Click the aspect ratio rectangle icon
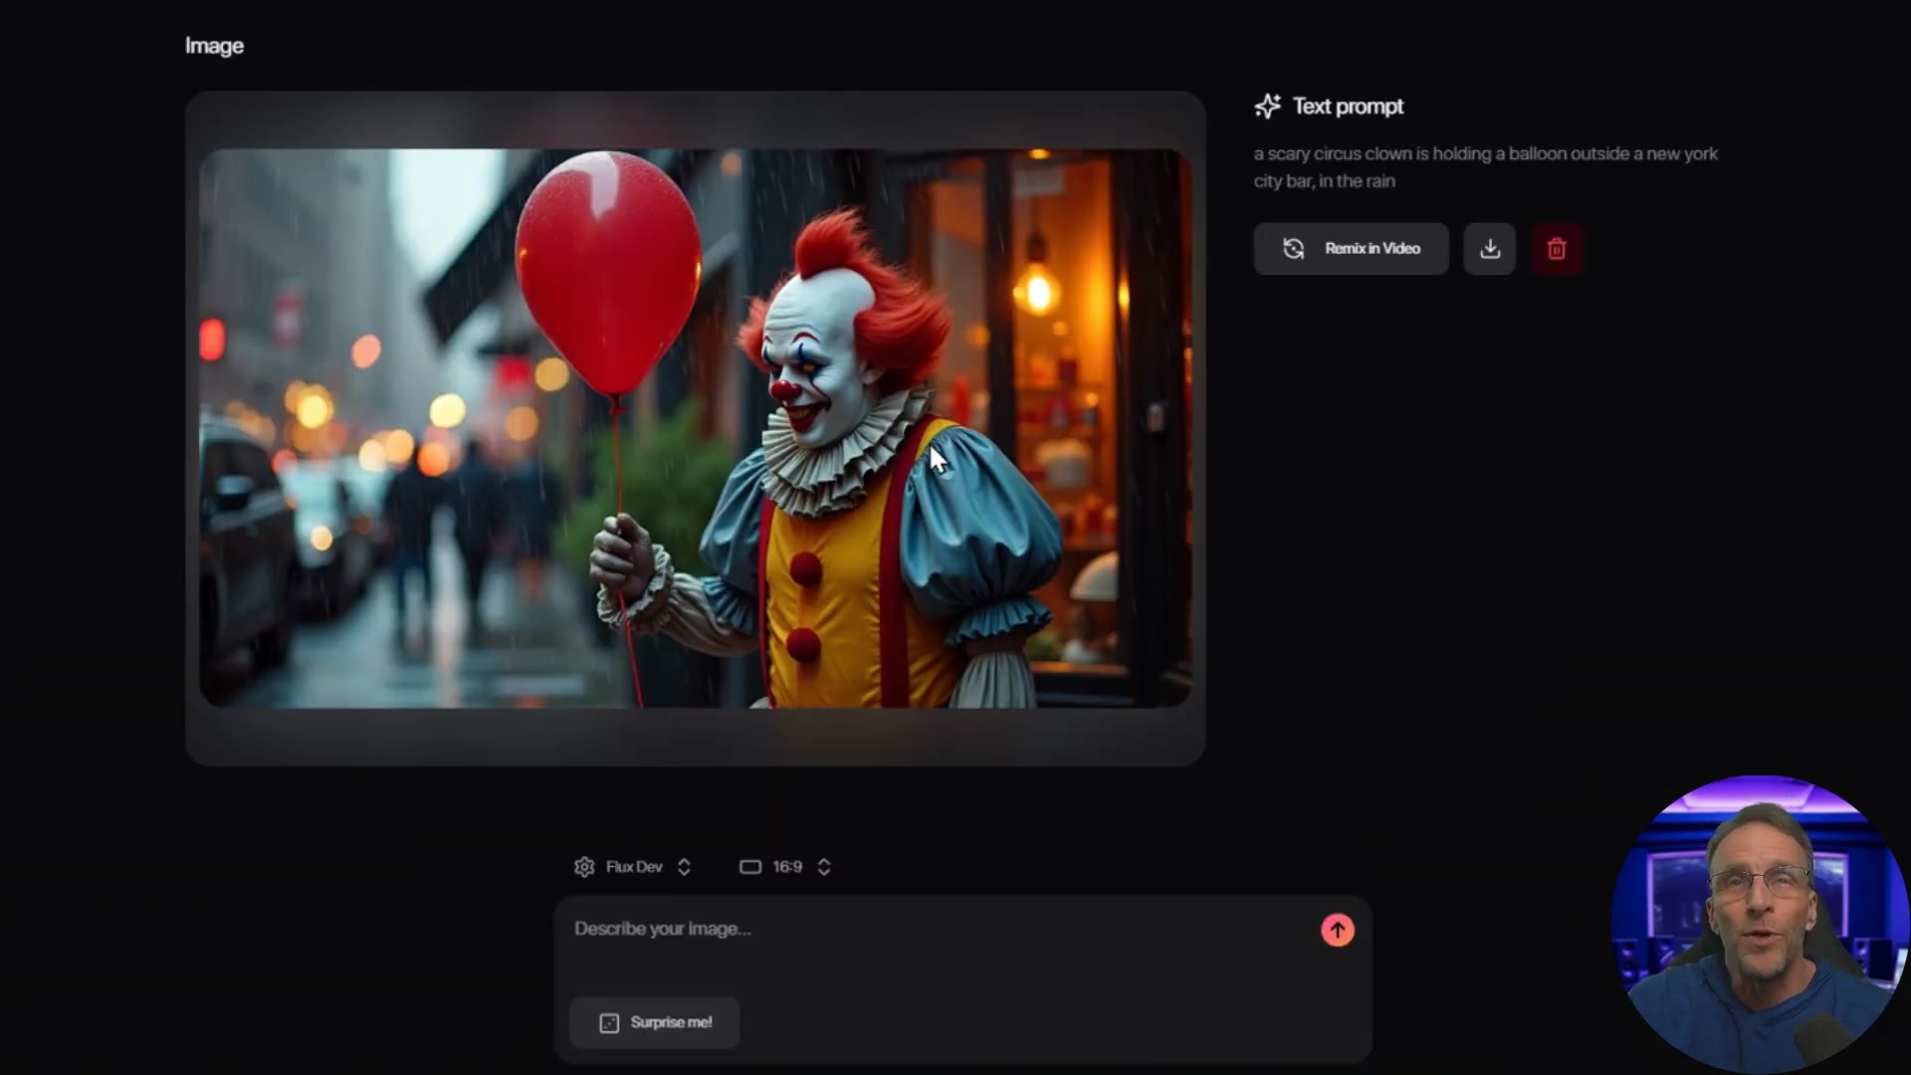The height and width of the screenshot is (1075, 1911). coord(749,867)
